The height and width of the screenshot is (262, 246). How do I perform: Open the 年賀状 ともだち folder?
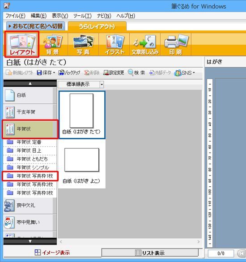pyautogui.click(x=30, y=159)
